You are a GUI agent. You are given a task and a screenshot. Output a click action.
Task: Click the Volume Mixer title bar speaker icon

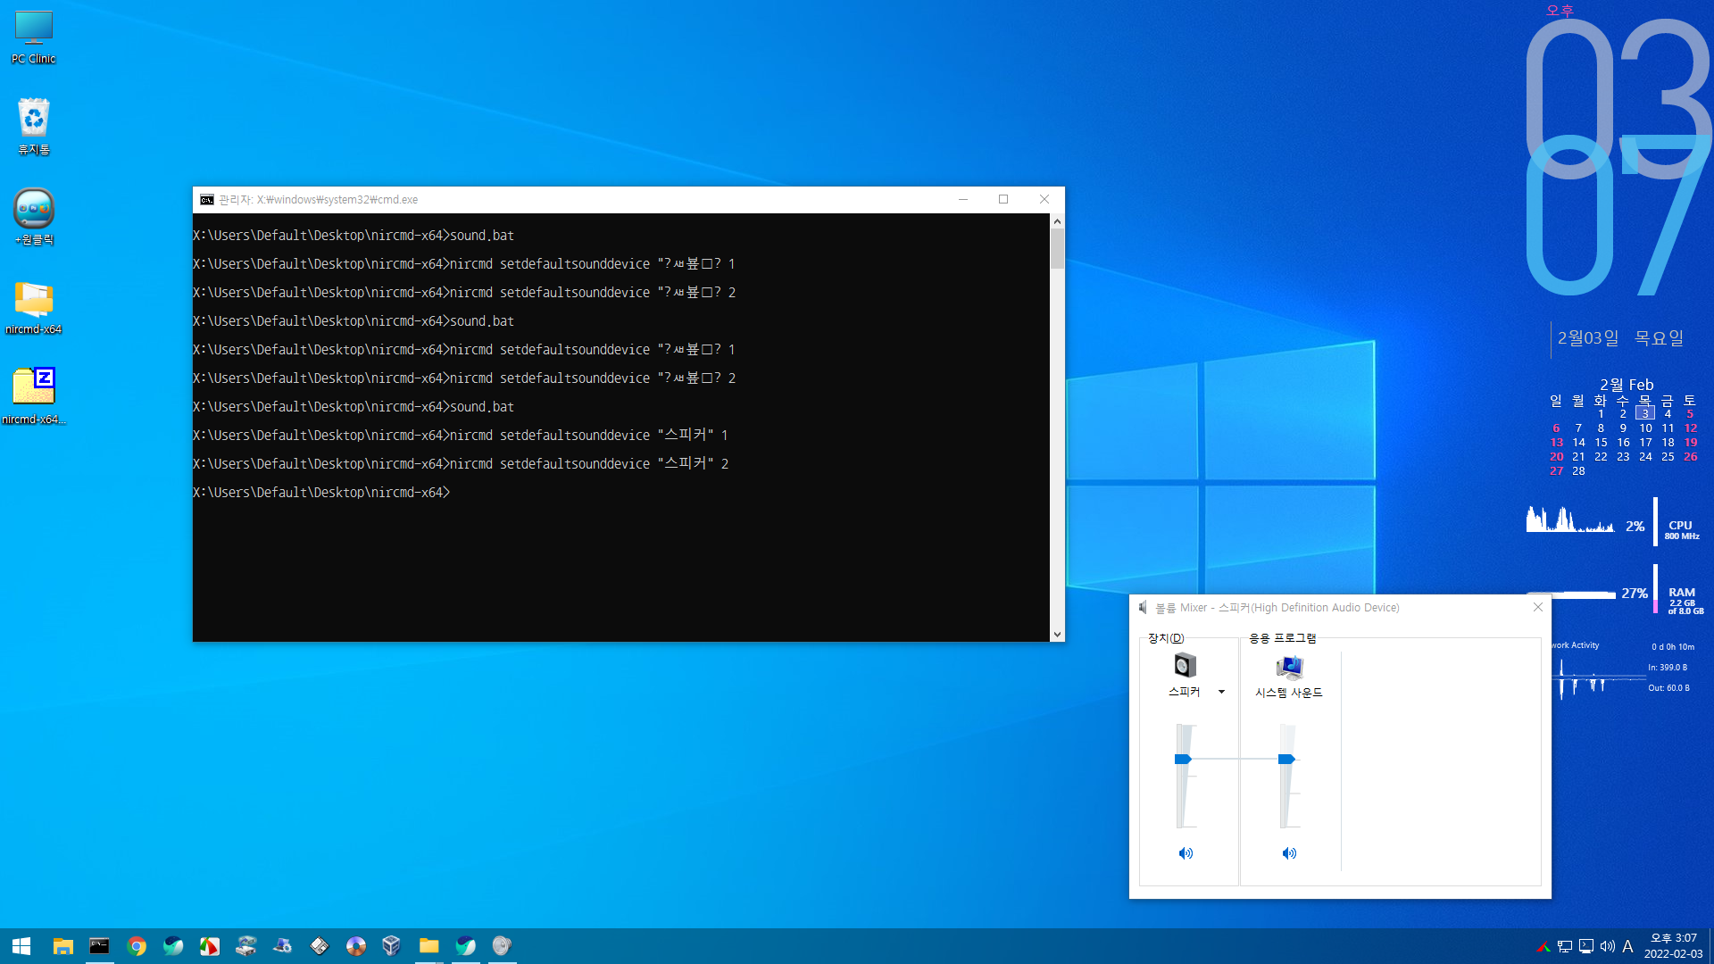(x=1143, y=608)
